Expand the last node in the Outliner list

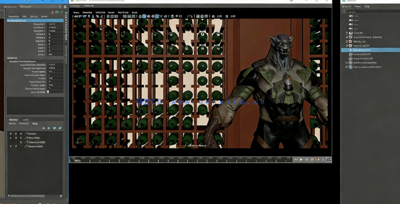[347, 67]
